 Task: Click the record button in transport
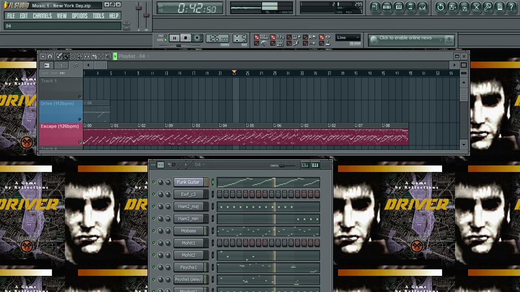pyautogui.click(x=197, y=38)
